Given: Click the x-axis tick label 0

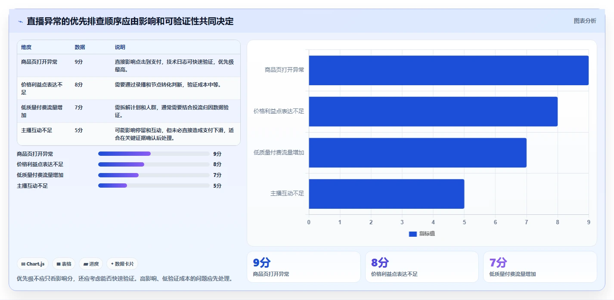Looking at the screenshot, I should click(309, 222).
